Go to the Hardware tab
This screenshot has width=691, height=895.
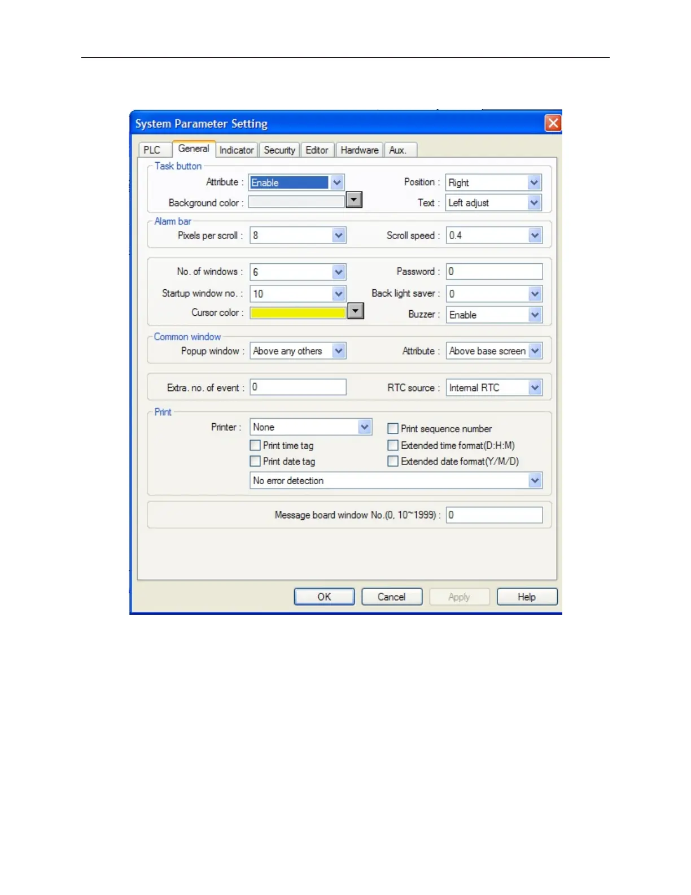coord(360,150)
